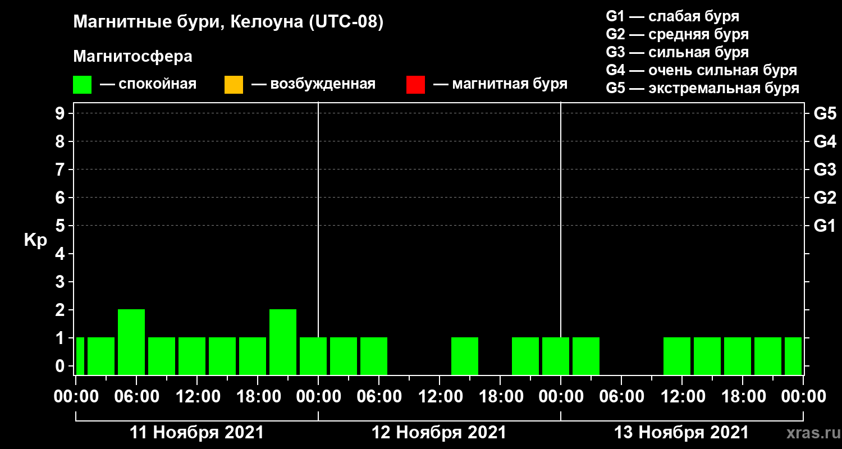Click the '— спокойная' legend label
Viewport: 842px width, 449px height.
tap(148, 84)
